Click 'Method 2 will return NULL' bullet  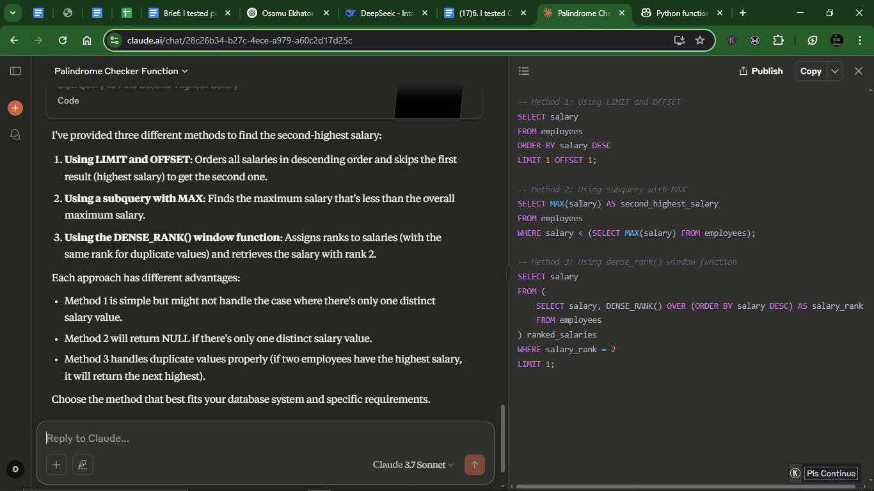pyautogui.click(x=218, y=338)
